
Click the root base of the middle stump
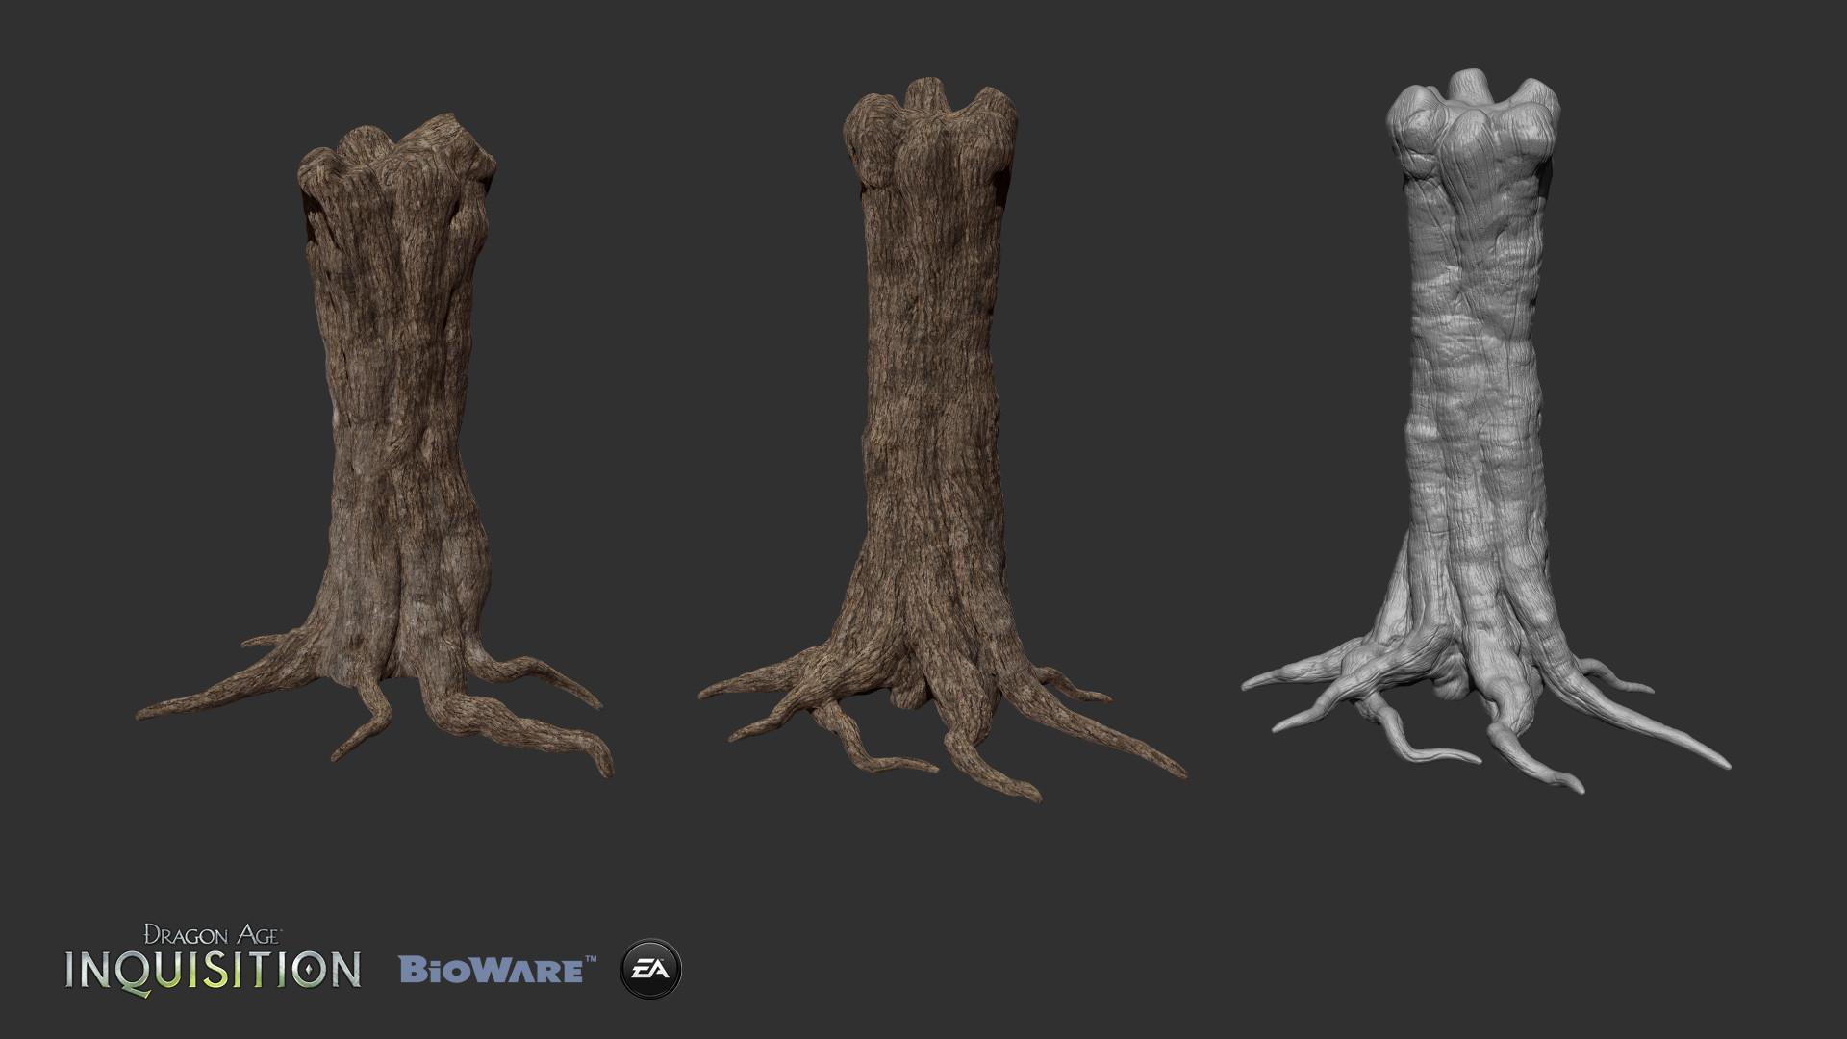click(x=928, y=654)
